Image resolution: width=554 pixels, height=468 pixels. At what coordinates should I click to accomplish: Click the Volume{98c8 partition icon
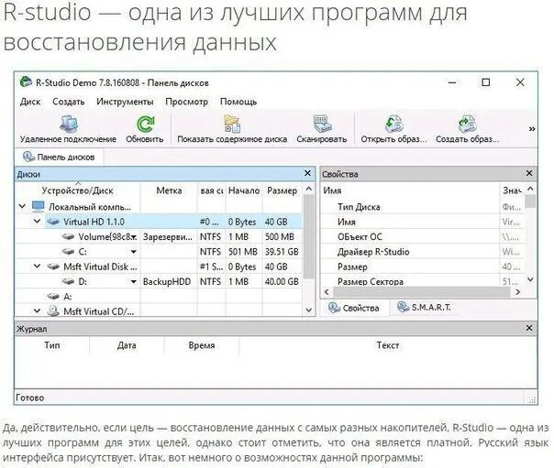(x=68, y=236)
